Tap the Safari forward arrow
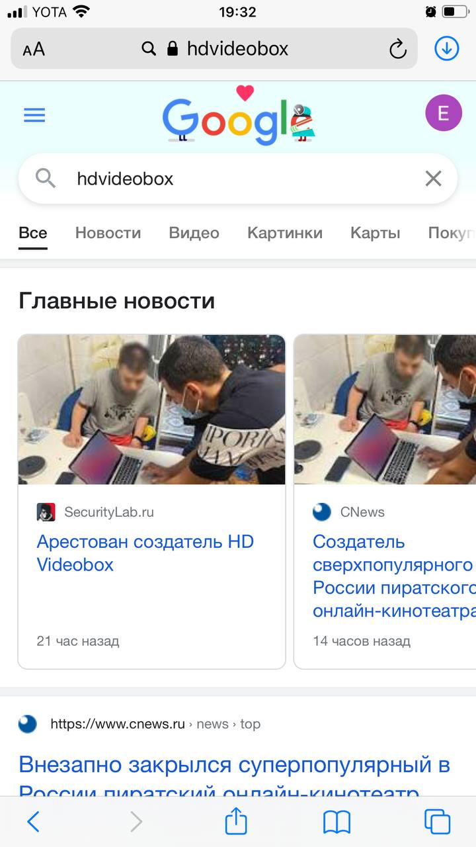This screenshot has width=476, height=847. [136, 822]
